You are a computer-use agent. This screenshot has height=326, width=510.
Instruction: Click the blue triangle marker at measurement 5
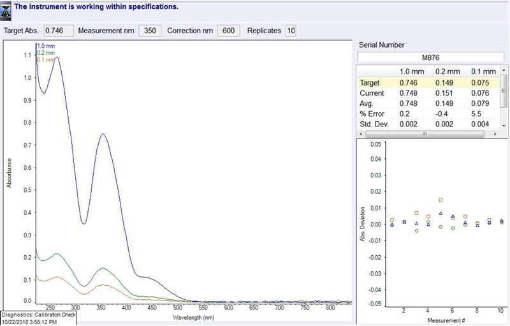(x=441, y=214)
